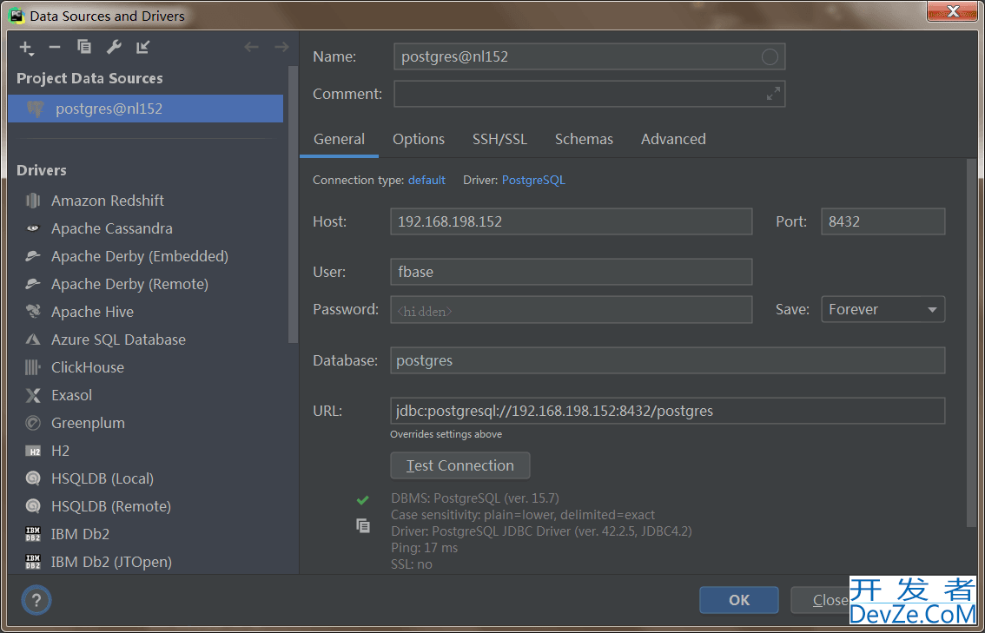This screenshot has width=985, height=633.
Task: Click the IBM Db2 (JTOpen) icon
Action: [33, 562]
